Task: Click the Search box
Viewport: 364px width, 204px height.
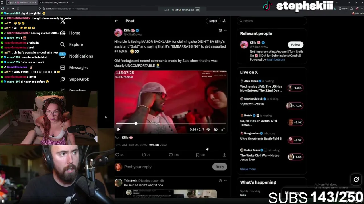Action: [x=272, y=21]
